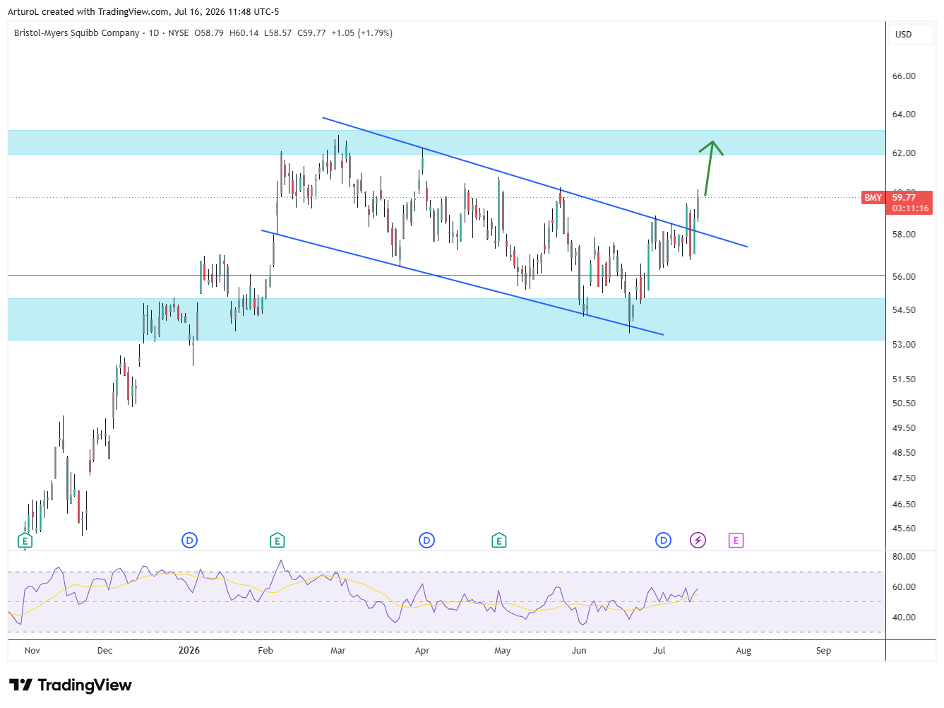Screen dimensions: 944x708
Task: Click the high value H60.14
Action: click(244, 33)
